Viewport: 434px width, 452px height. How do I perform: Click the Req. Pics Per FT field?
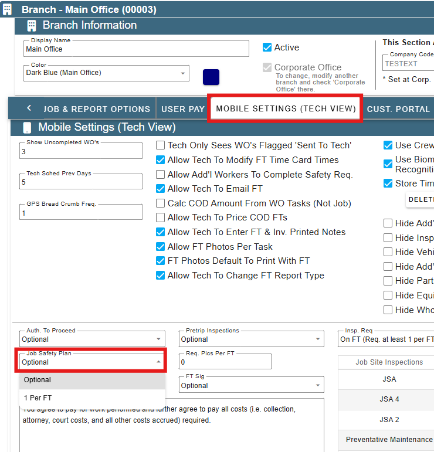click(x=225, y=362)
